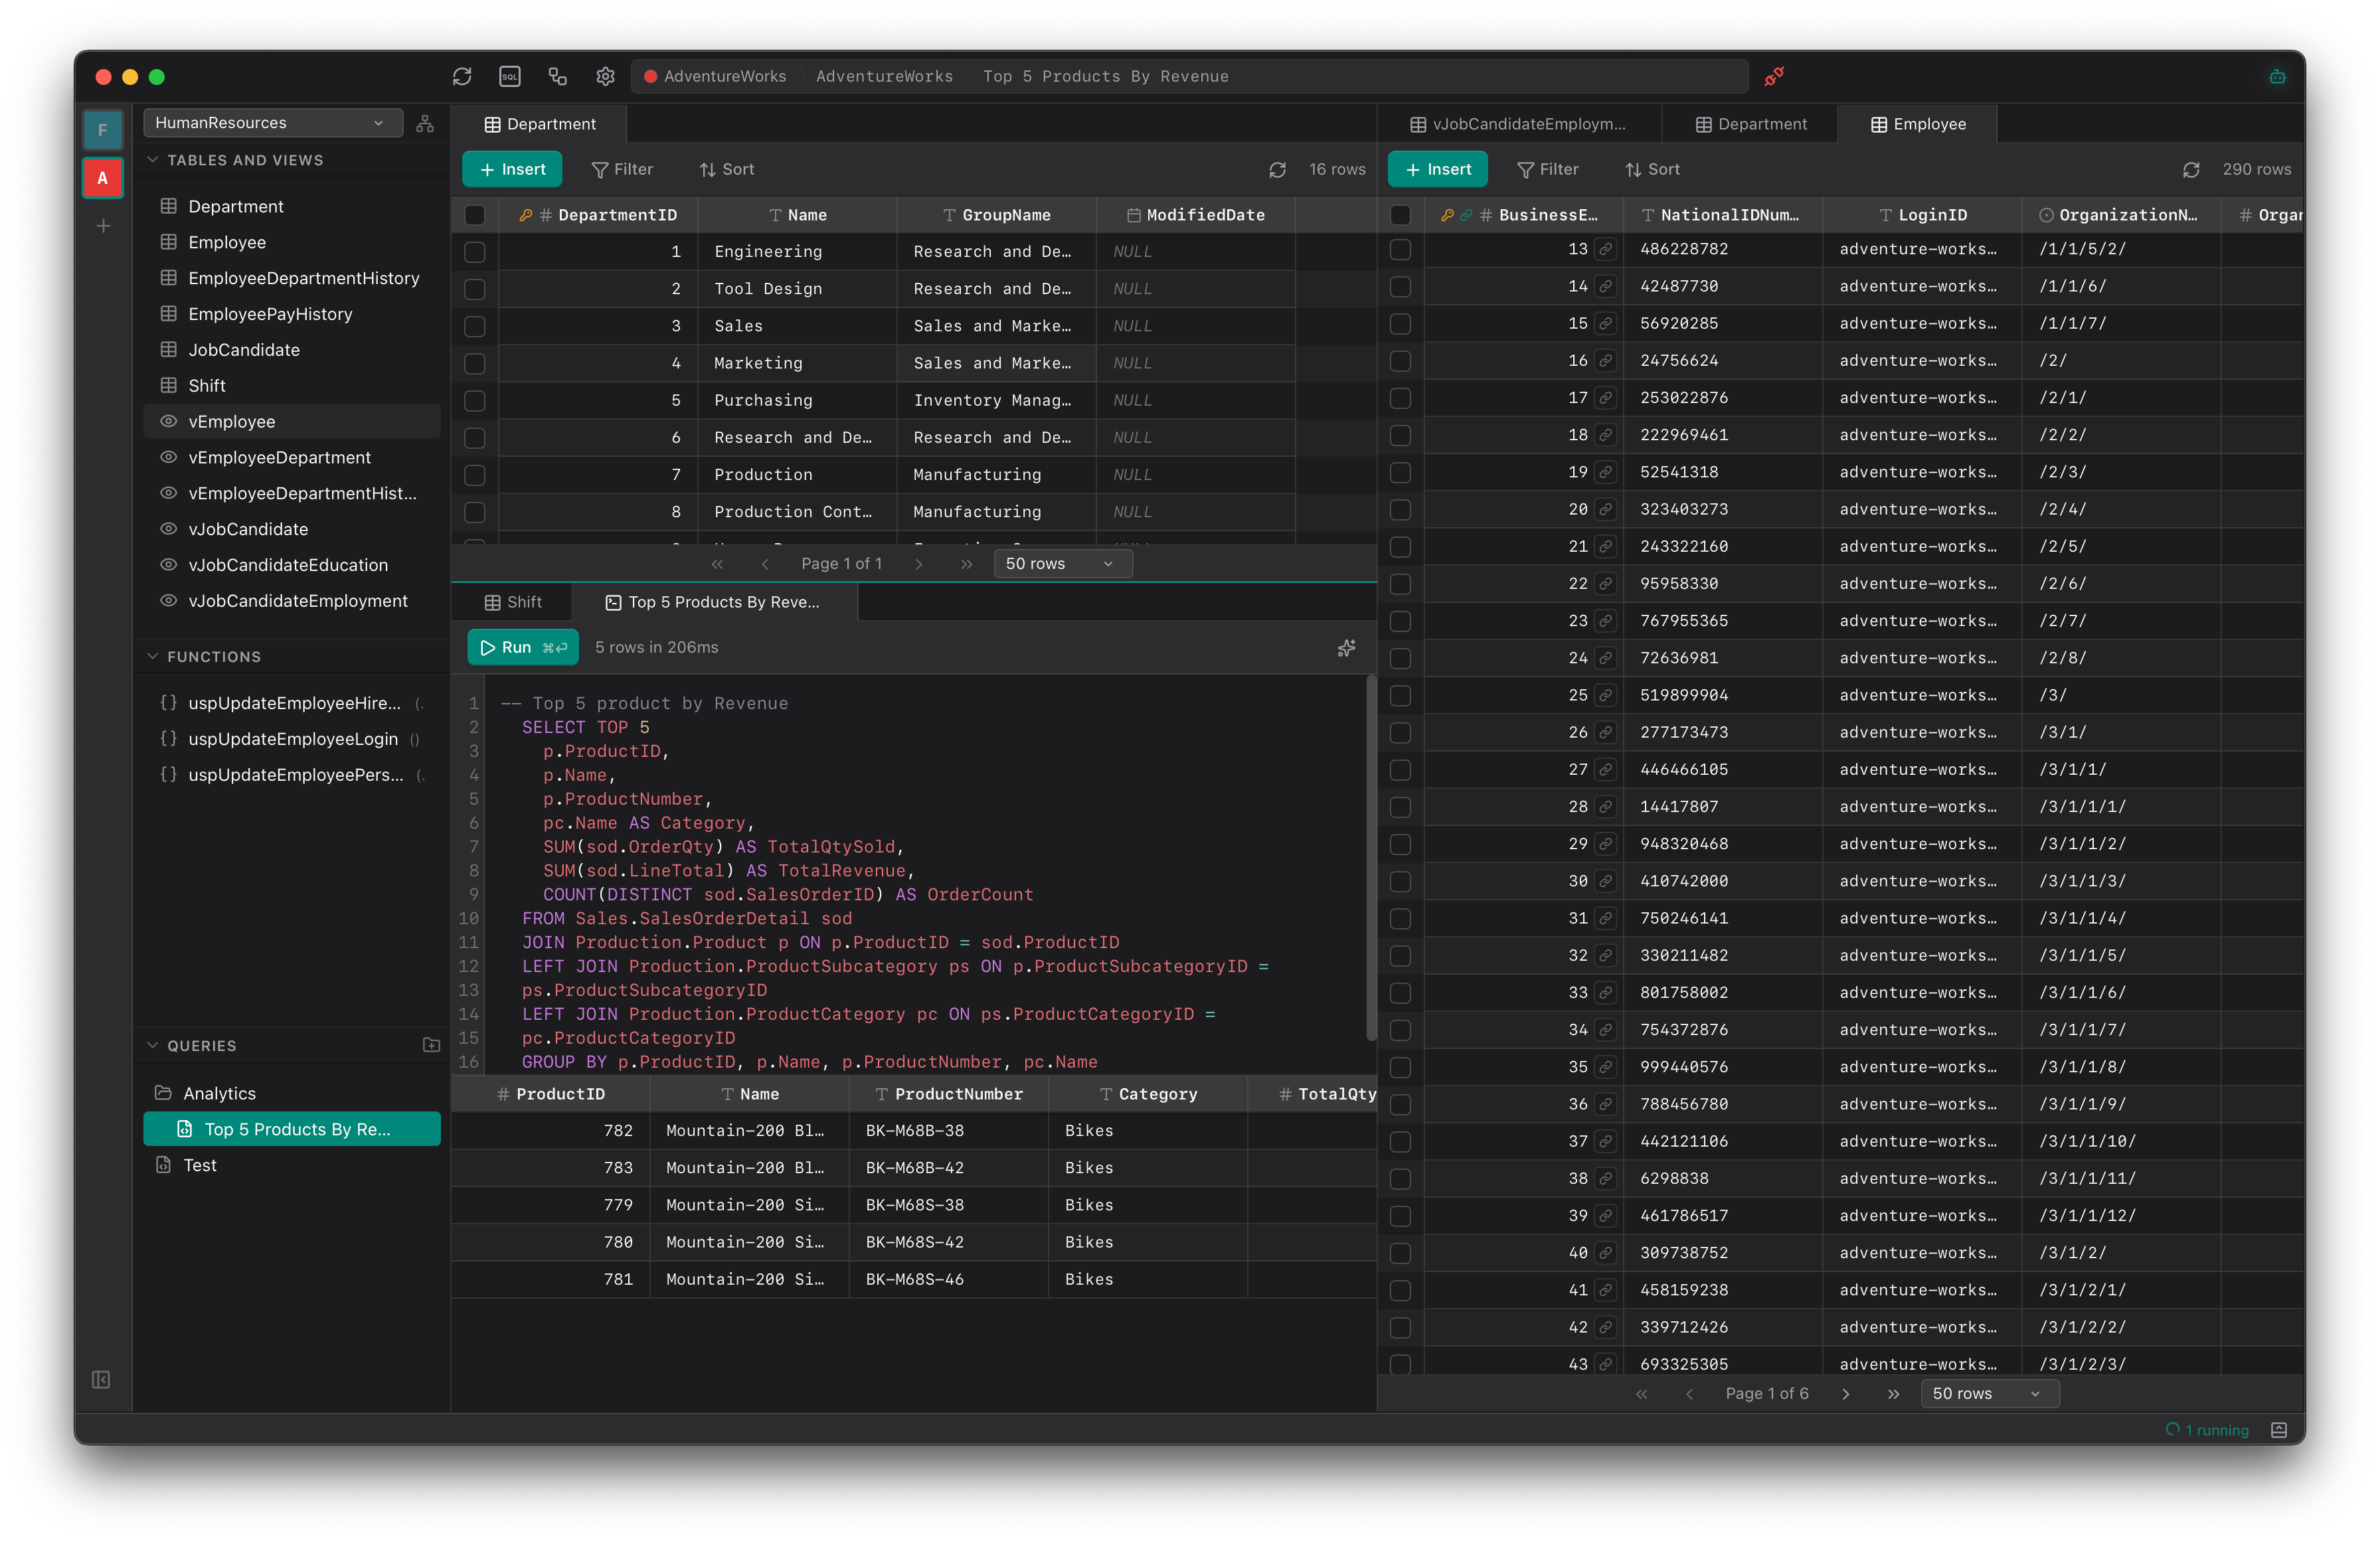Screen dimensions: 2380x1543
Task: Open the HumanResources schema dropdown
Action: (x=272, y=123)
